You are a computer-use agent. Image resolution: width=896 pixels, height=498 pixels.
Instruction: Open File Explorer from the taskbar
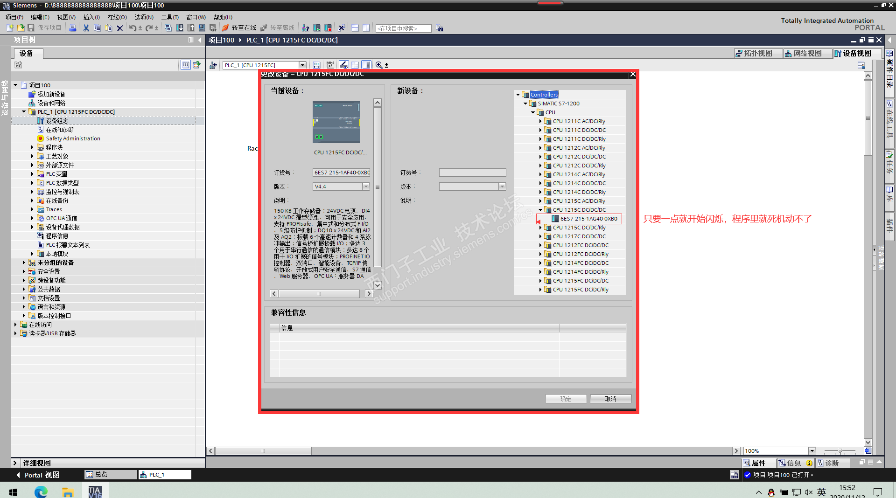point(68,491)
